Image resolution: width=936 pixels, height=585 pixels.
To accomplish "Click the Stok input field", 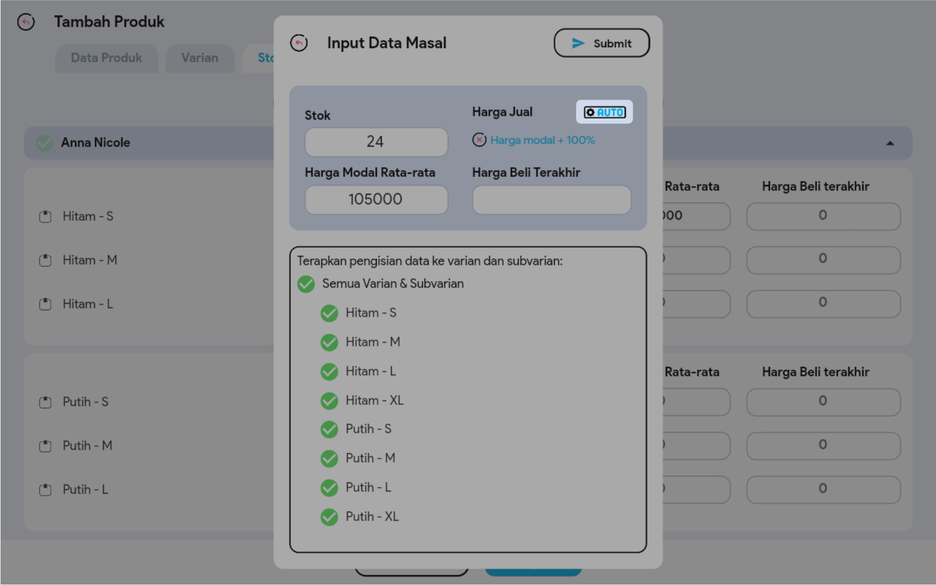I will 376,142.
